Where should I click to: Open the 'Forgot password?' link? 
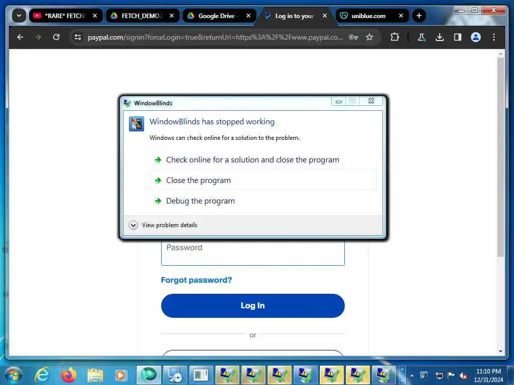[x=196, y=280]
